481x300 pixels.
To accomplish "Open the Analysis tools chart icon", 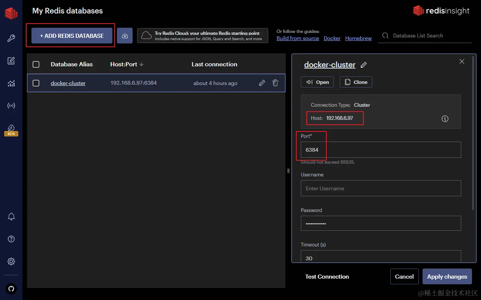I will click(11, 83).
